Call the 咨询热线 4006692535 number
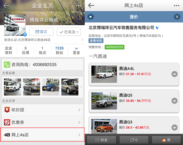This screenshot has height=145, width=183. [43, 65]
